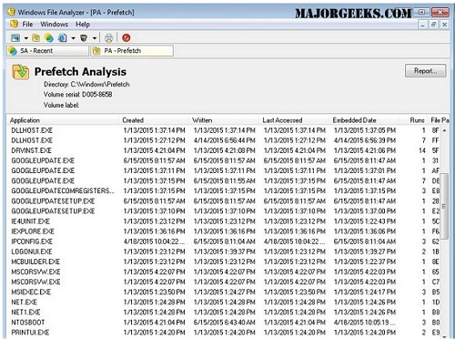Expand the Index.DAT tool dropdown arrow
455x339 pixels.
point(73,38)
